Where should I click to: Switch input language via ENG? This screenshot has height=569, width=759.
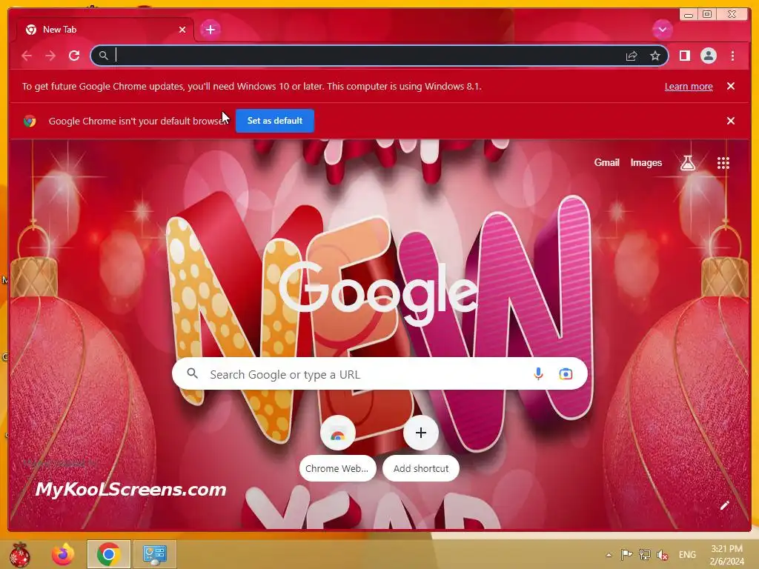pyautogui.click(x=687, y=555)
